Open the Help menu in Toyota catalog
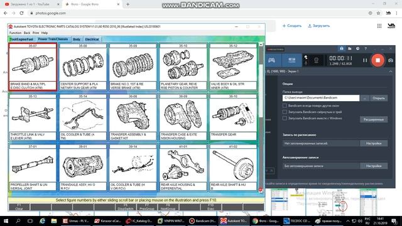 pyautogui.click(x=45, y=33)
